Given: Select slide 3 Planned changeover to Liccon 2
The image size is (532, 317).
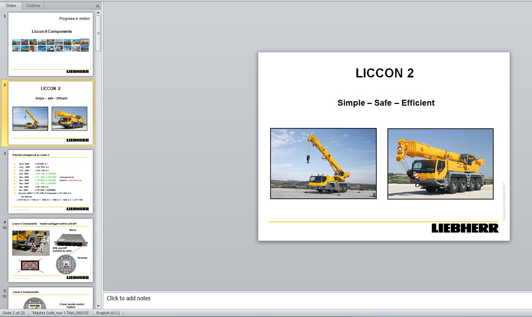Looking at the screenshot, I should (51, 181).
